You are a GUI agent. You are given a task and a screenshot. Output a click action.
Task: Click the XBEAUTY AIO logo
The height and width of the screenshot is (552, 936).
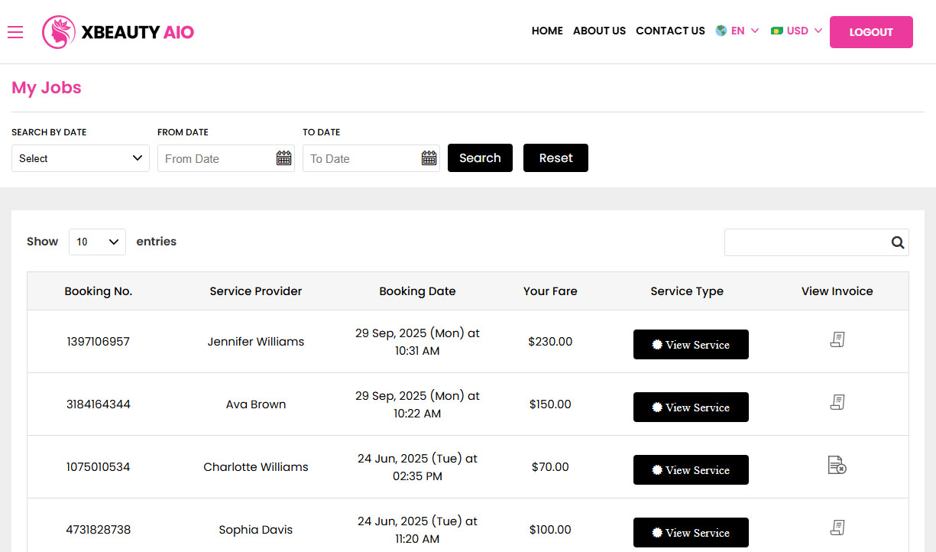click(x=118, y=32)
